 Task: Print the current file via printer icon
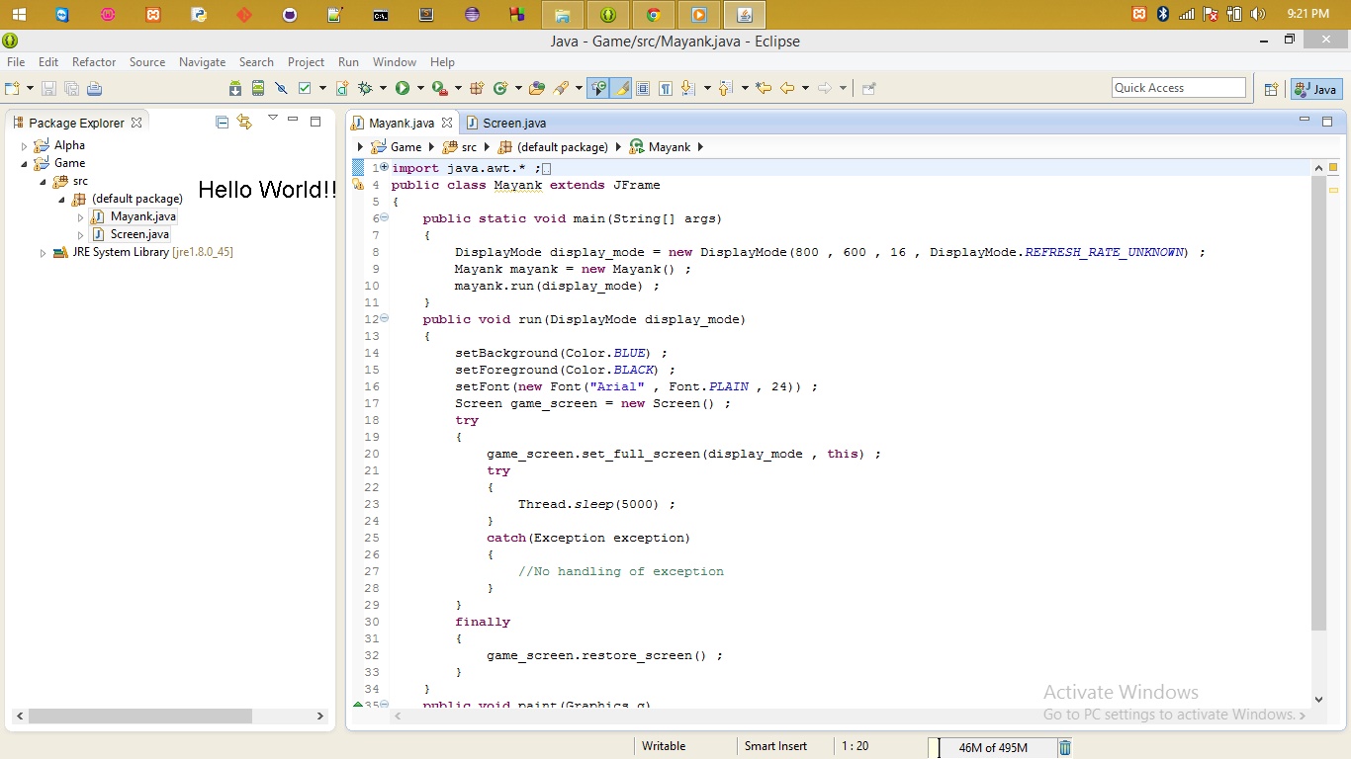[x=94, y=88]
